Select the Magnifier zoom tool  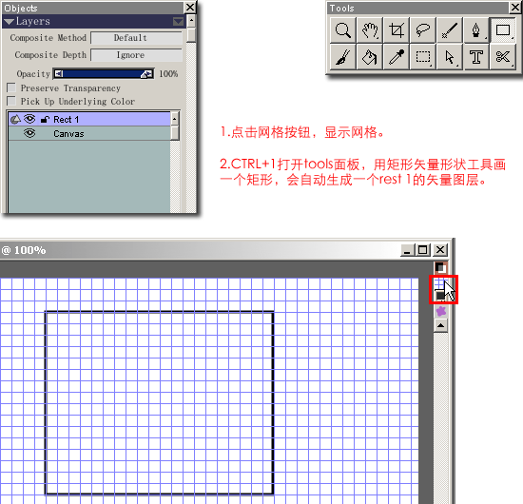click(342, 30)
